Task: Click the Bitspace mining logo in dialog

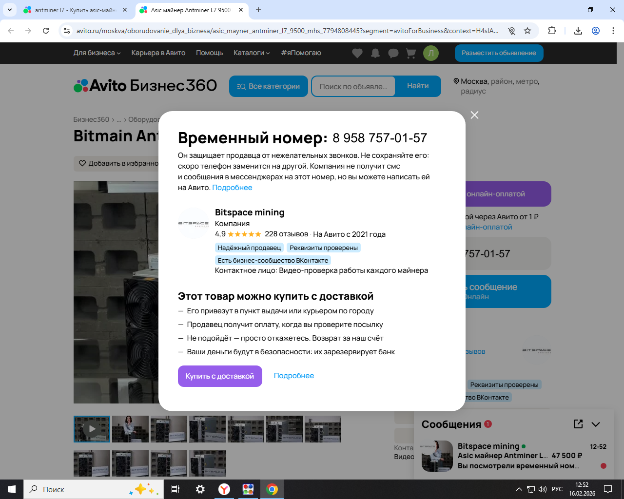Action: 194,223
